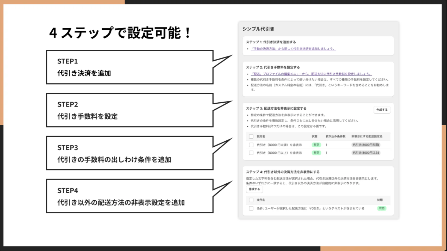Click the 状態 column header in Step 4 table
Image resolution: width=447 pixels, height=251 pixels.
380,200
